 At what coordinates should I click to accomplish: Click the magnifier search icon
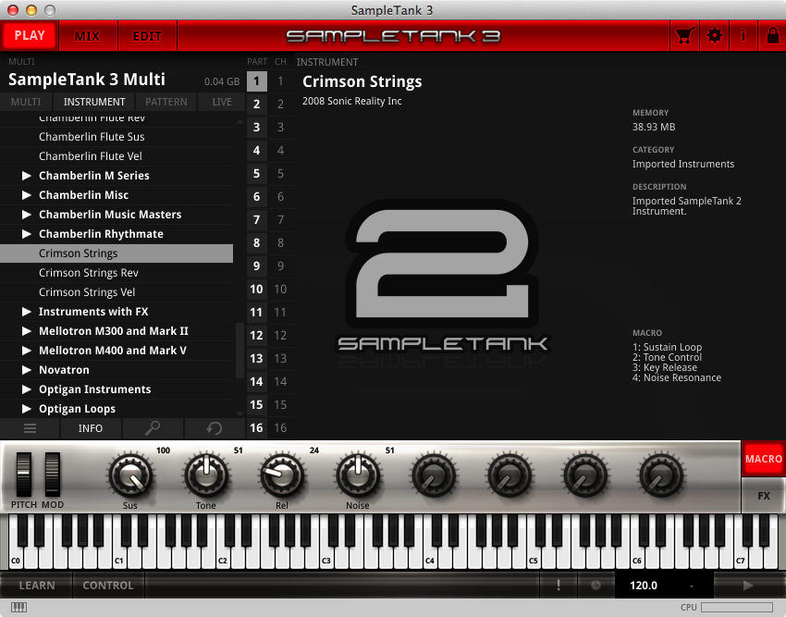coord(153,428)
